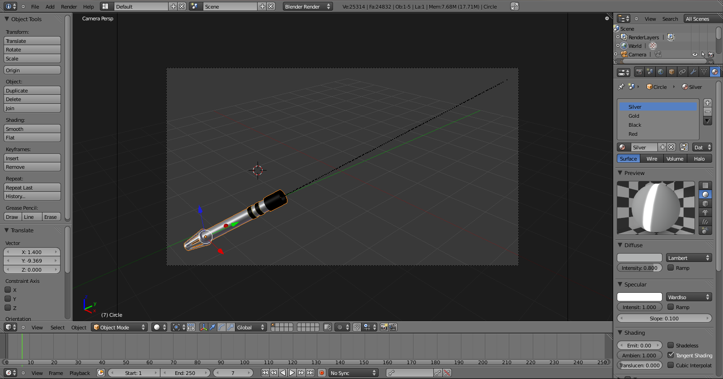This screenshot has width=723, height=379.
Task: Click the OpenGL render animation clapper icon
Action: tap(393, 327)
